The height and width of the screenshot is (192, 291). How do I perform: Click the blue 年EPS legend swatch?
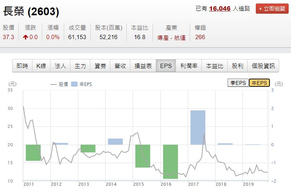pos(74,84)
